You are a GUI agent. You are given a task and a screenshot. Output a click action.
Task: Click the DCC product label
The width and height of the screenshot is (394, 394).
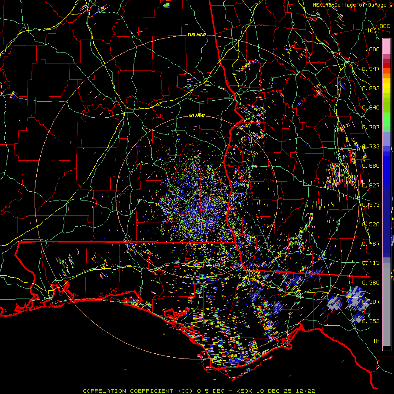384,26
